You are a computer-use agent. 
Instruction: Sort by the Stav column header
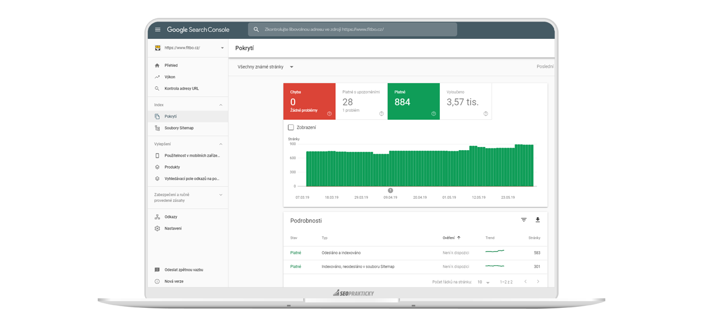point(294,238)
